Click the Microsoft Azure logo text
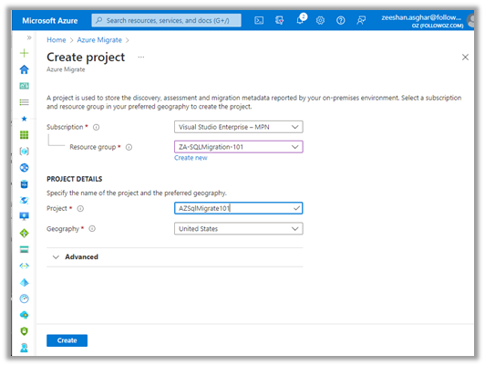This screenshot has width=485, height=366. coord(50,21)
